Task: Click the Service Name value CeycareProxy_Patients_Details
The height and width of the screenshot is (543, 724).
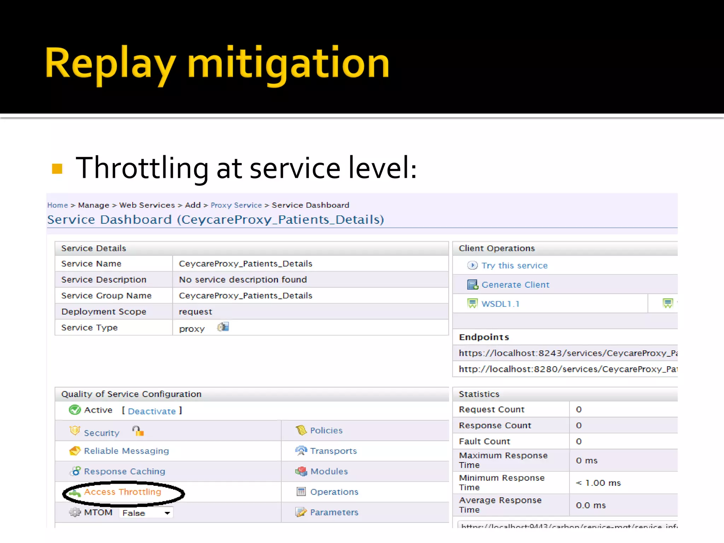Action: 245,264
